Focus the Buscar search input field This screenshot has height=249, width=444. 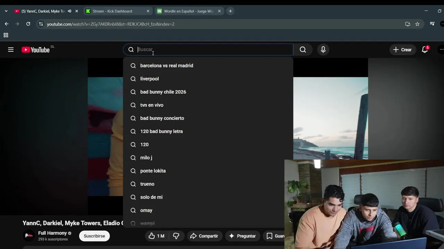point(208,49)
